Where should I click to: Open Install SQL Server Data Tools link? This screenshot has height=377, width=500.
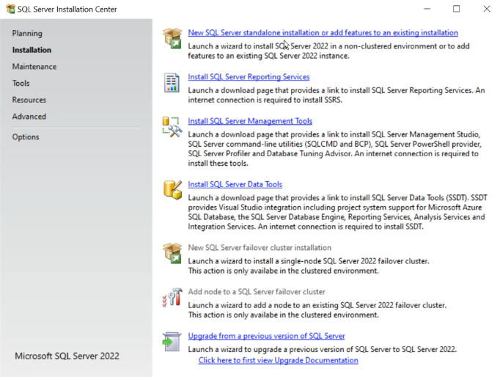[x=235, y=184]
